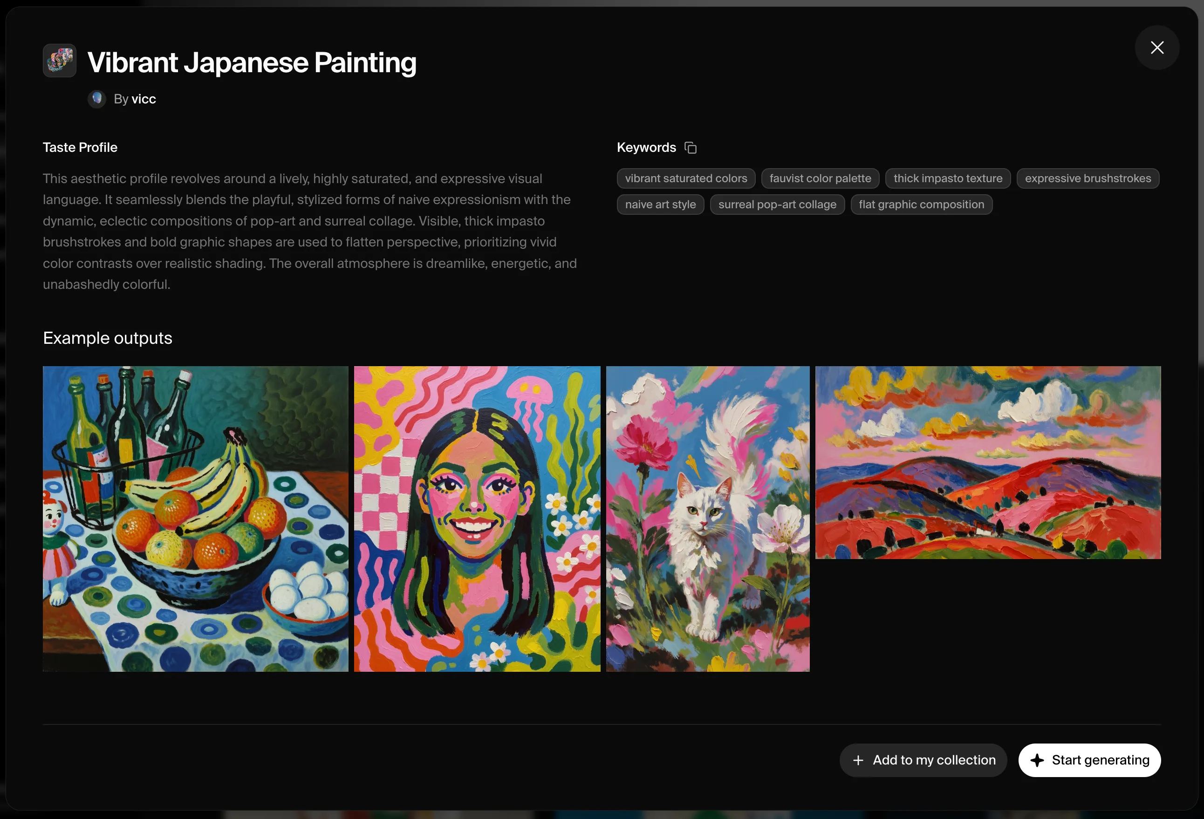Select the naive art style tag

[x=660, y=205]
